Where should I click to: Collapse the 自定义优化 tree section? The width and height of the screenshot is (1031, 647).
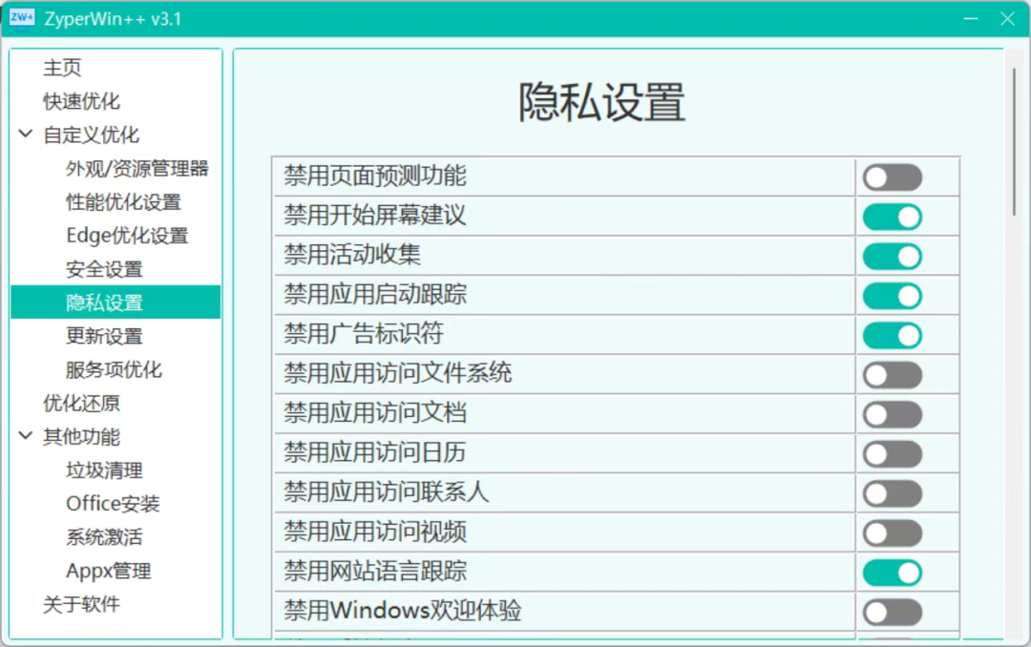pos(26,135)
